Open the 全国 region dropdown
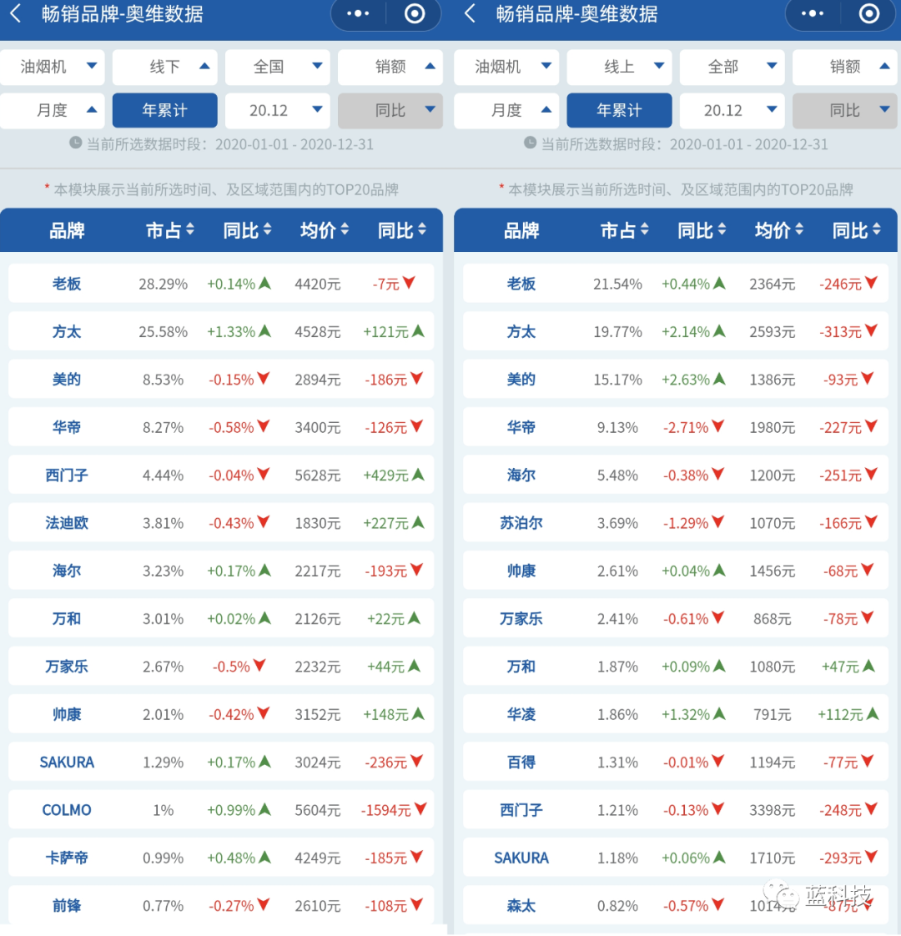 (x=278, y=67)
